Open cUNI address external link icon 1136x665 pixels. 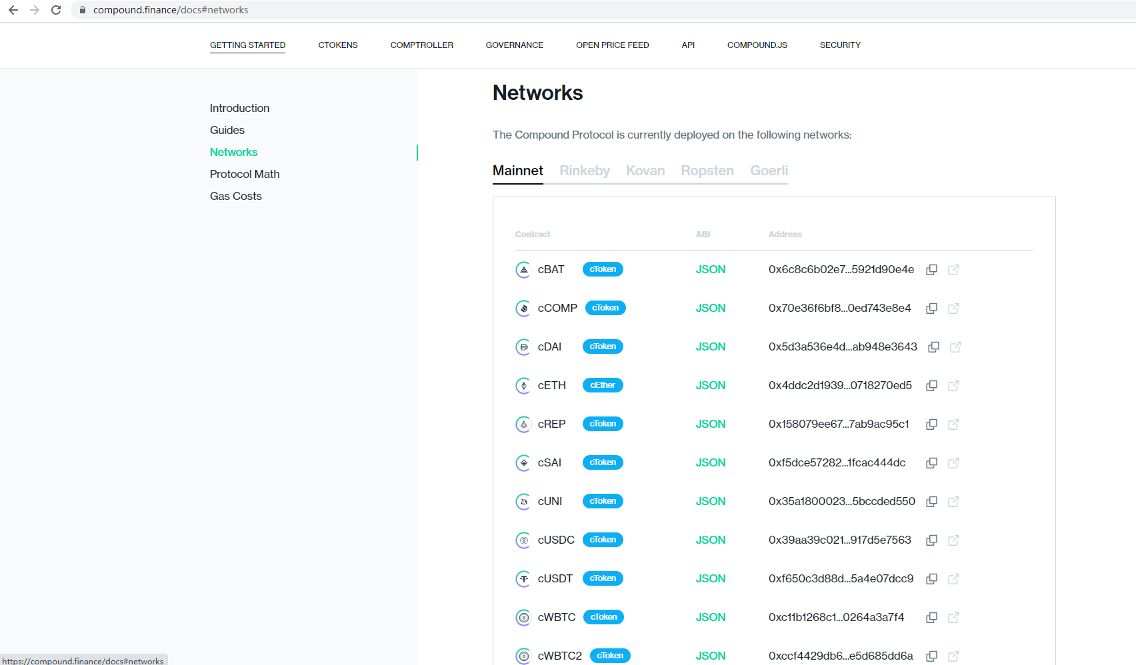[x=954, y=502]
